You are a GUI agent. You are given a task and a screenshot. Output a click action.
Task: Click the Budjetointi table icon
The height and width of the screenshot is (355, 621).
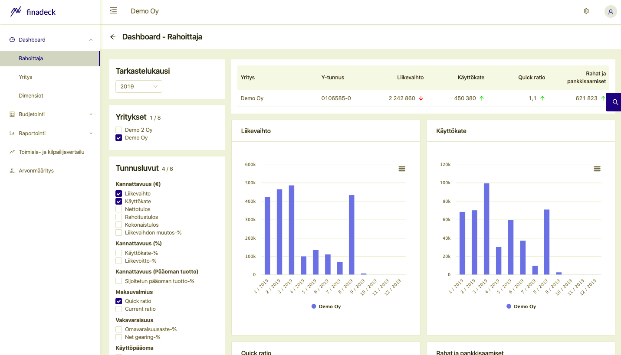pos(12,114)
